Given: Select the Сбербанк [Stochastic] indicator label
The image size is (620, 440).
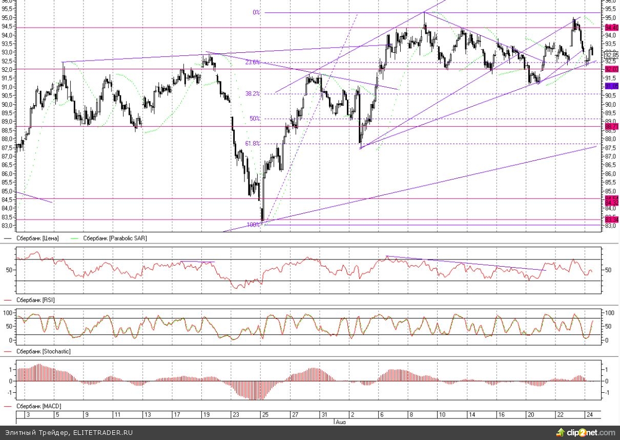Looking at the screenshot, I should pos(43,351).
